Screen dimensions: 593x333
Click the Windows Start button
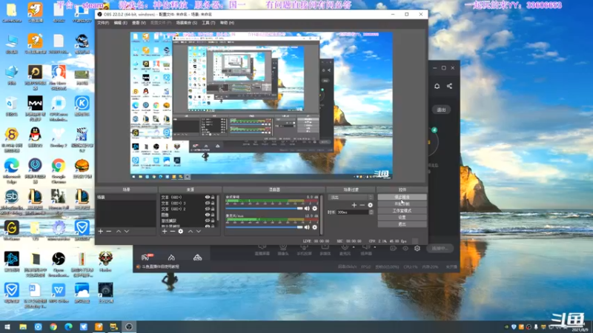(7, 327)
